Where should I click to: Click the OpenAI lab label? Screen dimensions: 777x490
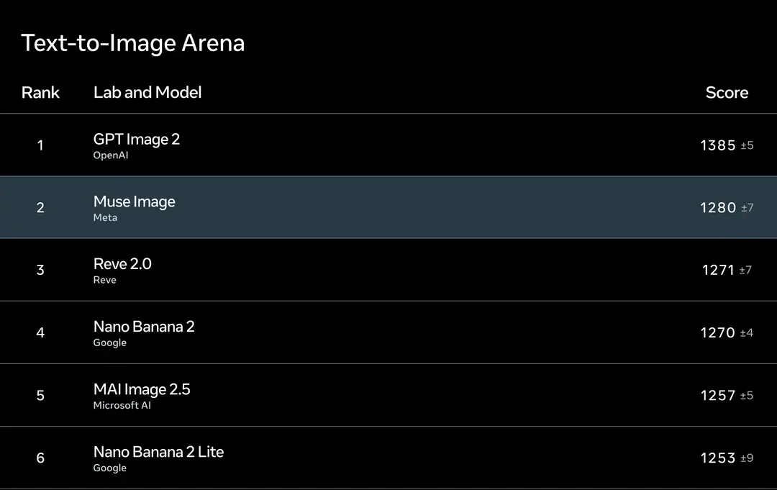pyautogui.click(x=111, y=155)
